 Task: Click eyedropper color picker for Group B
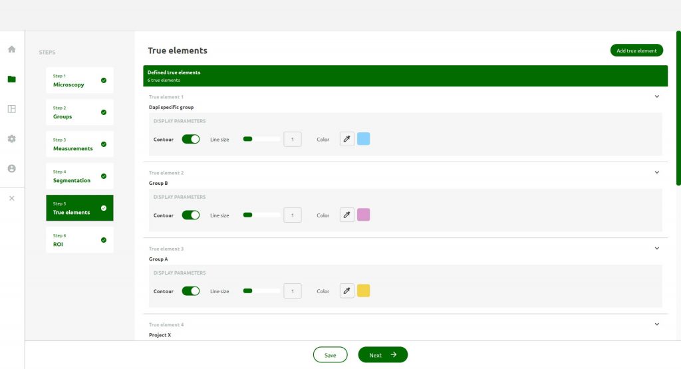point(346,215)
